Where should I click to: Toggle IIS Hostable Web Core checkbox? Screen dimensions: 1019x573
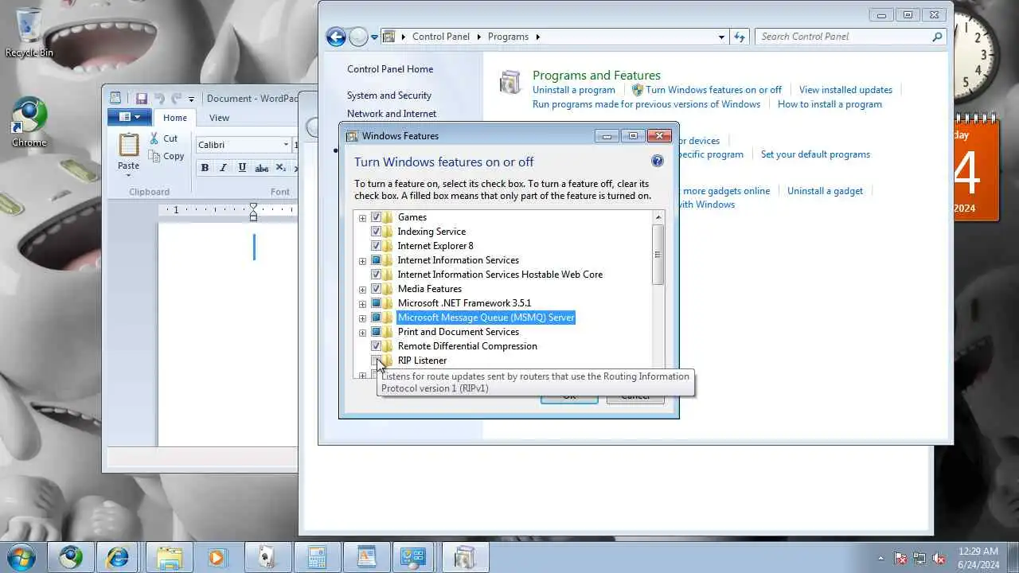click(377, 275)
